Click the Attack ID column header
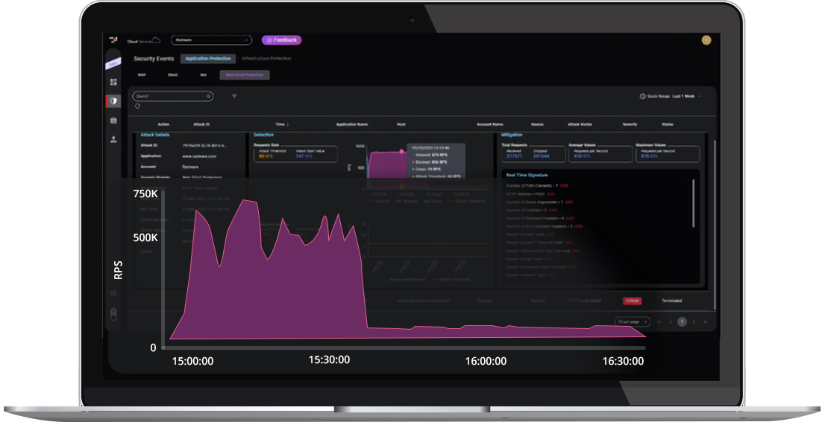825x422 pixels. point(201,124)
